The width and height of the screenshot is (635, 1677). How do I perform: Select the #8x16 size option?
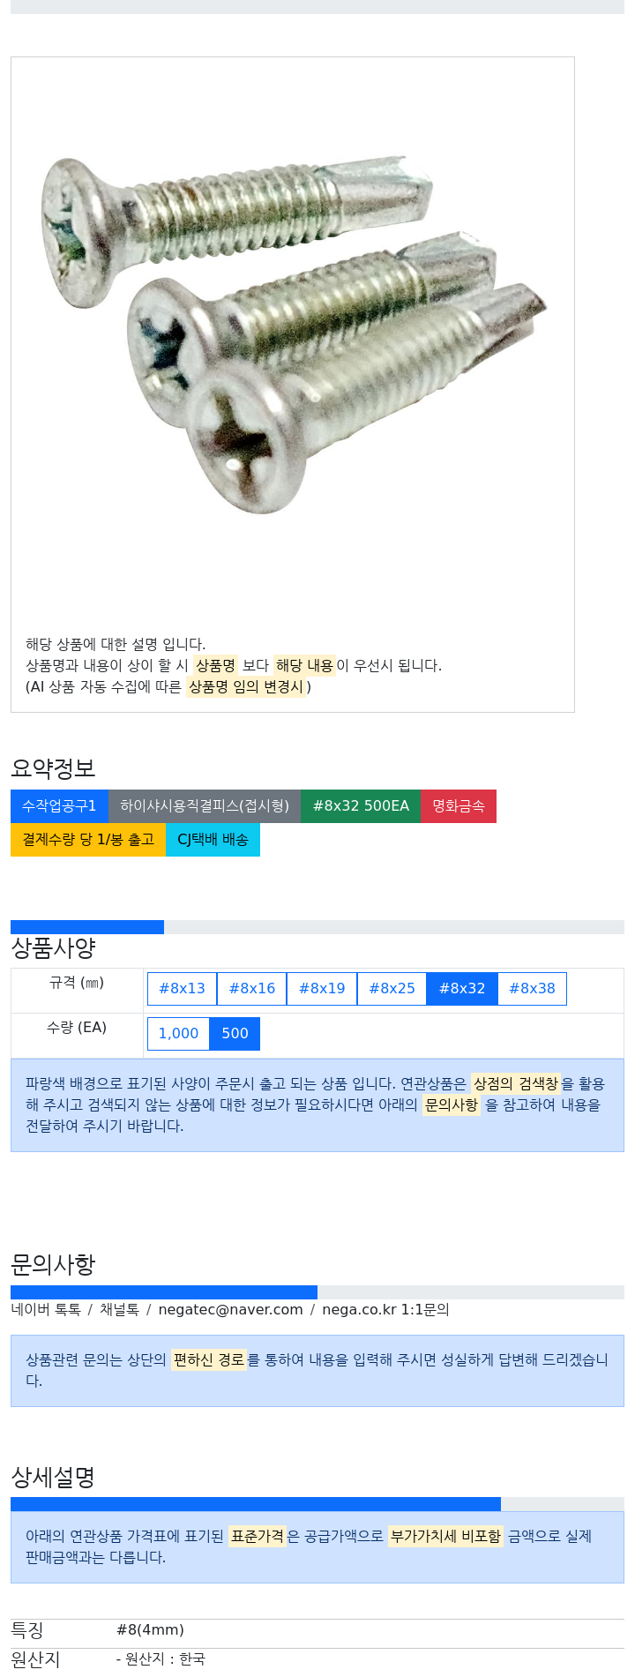pyautogui.click(x=252, y=989)
